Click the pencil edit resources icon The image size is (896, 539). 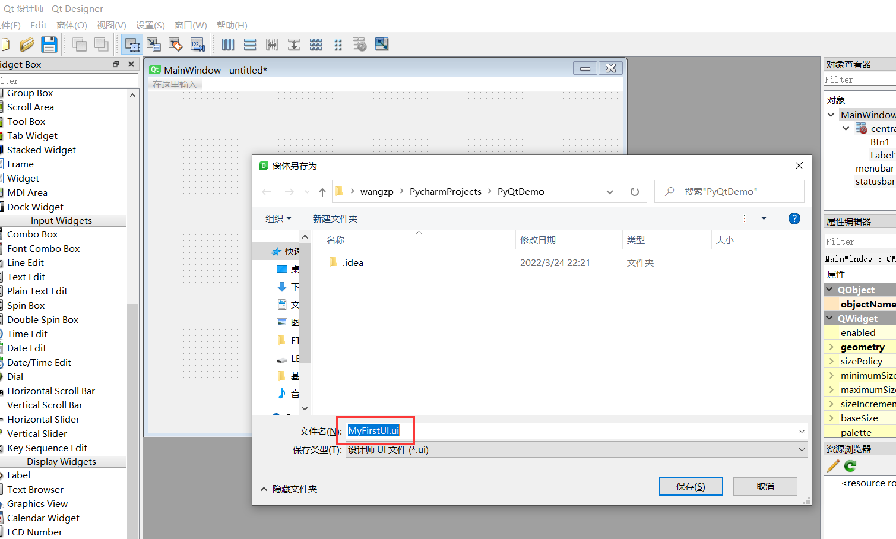[x=833, y=466]
